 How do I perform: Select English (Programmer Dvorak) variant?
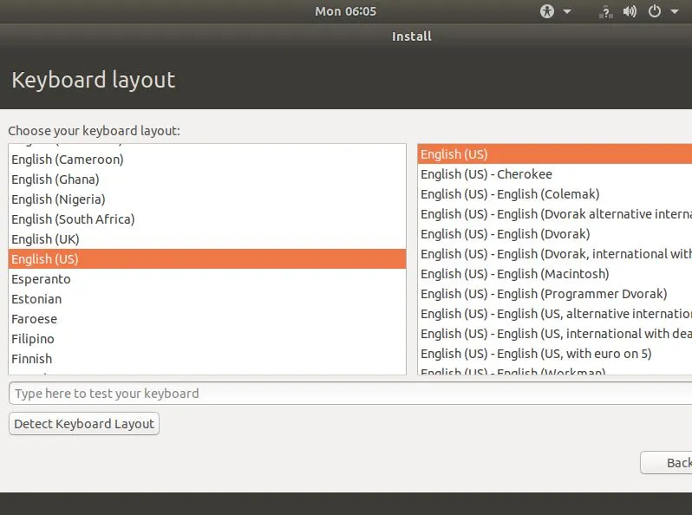[x=544, y=294]
